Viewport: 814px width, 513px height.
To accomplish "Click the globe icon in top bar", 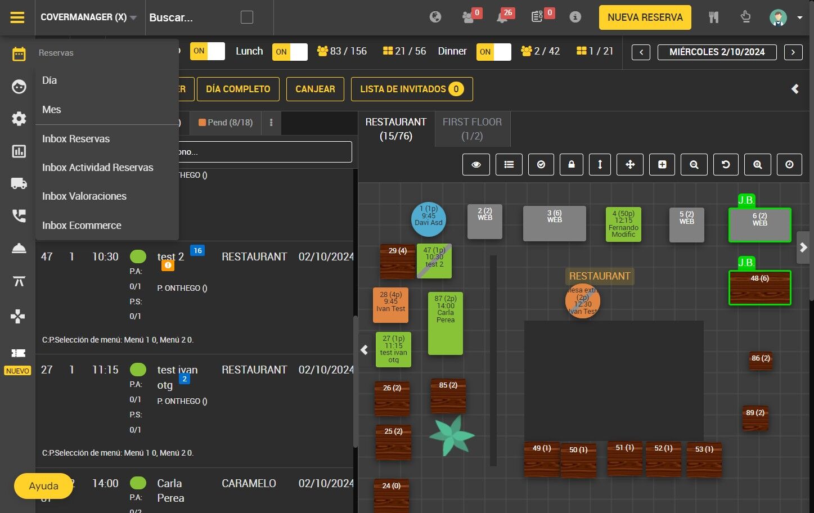I will (435, 17).
